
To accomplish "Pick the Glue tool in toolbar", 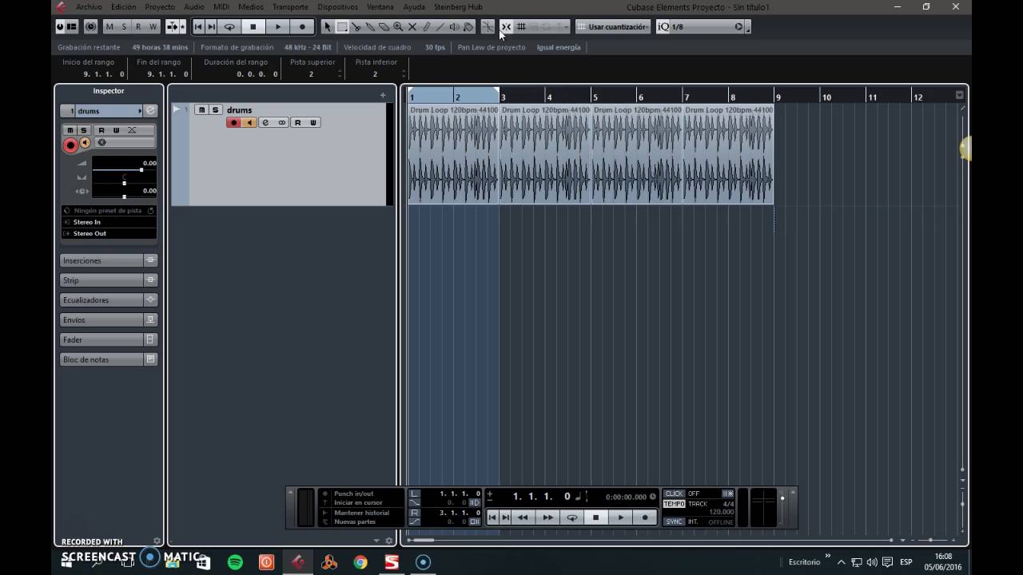I will [x=370, y=26].
